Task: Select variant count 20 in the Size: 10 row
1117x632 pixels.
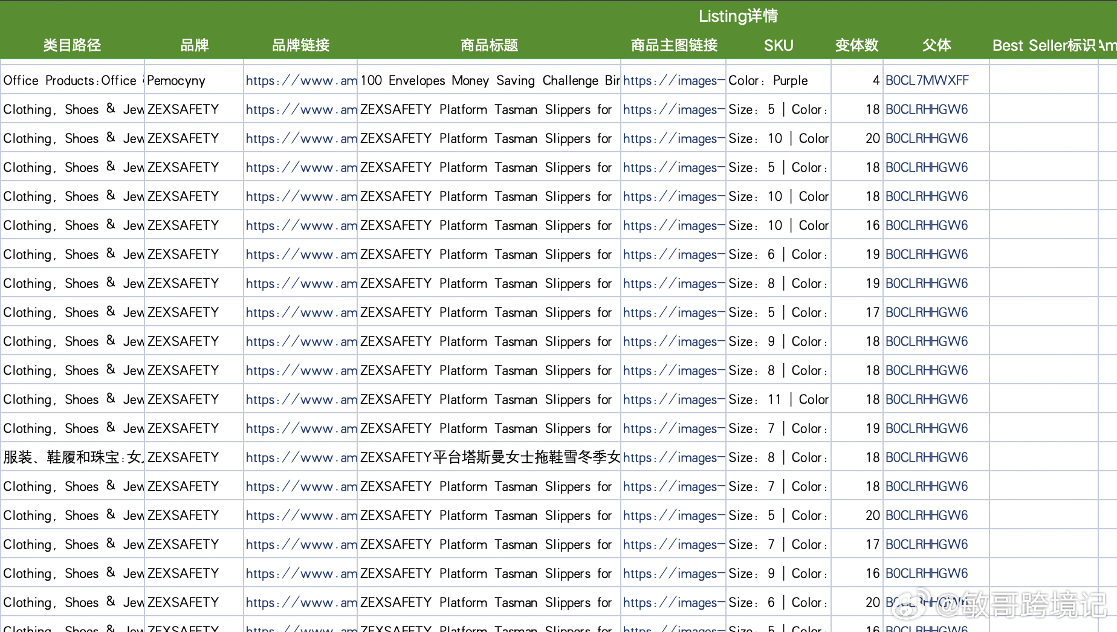Action: point(856,138)
